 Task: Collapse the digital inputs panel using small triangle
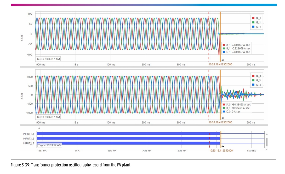coord(39,128)
